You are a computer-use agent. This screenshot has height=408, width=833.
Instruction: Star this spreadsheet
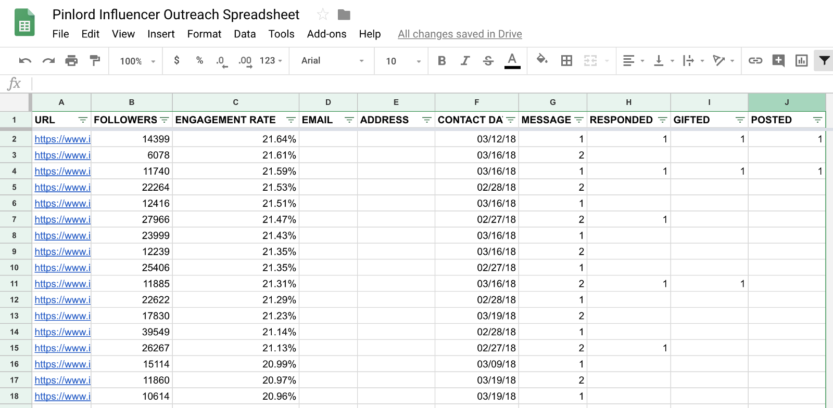tap(323, 15)
